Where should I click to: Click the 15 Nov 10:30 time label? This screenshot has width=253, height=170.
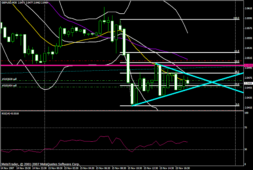(x=135, y=168)
